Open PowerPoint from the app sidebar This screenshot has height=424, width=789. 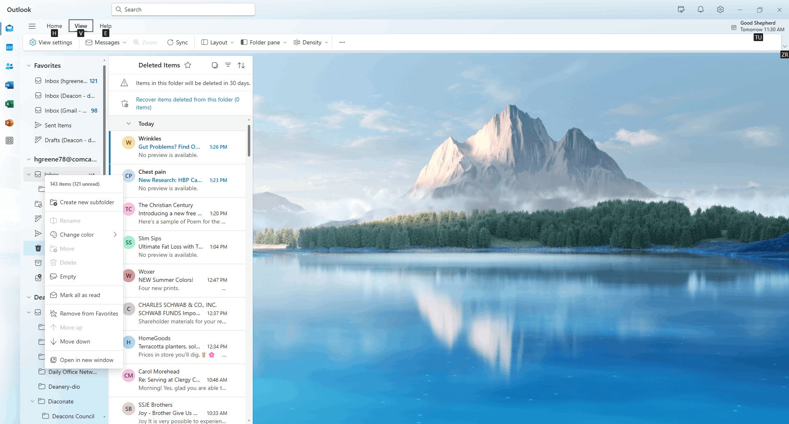9,123
